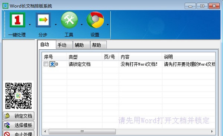Open the 设置 Chrome-style icon
The height and width of the screenshot is (136, 223).
click(x=95, y=20)
